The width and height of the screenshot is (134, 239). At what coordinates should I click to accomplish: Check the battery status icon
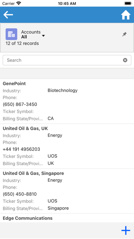[128, 3]
